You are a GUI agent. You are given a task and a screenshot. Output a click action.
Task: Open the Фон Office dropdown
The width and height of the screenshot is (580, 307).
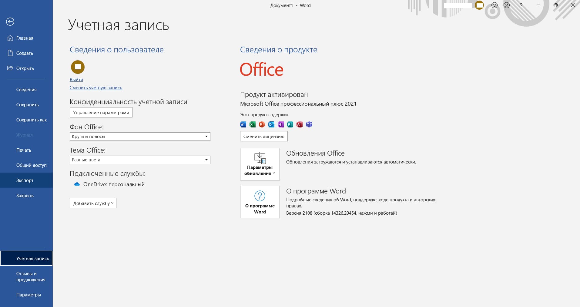coord(140,137)
